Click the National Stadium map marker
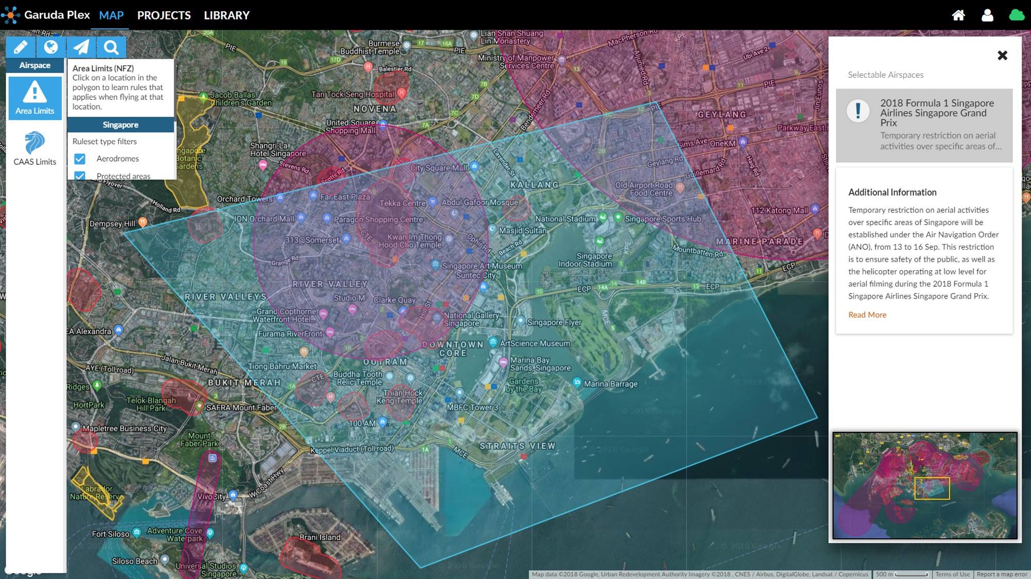Screen dimensions: 1031x579 point(602,218)
